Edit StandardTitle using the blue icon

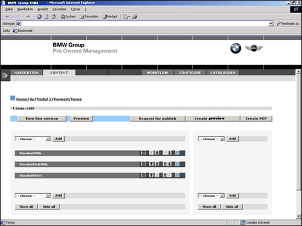click(177, 153)
